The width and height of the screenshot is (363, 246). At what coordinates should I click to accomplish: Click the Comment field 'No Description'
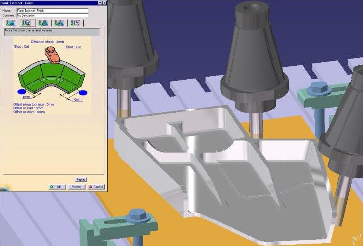(x=52, y=15)
